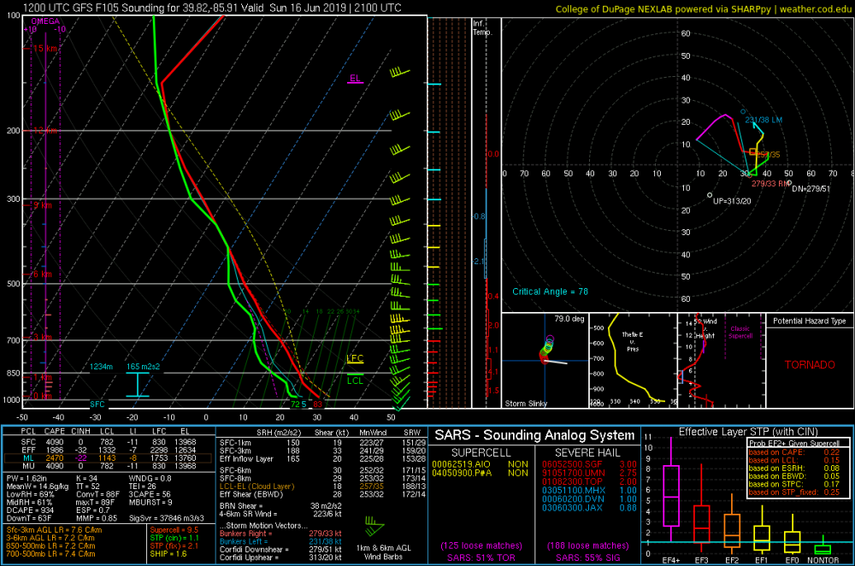The width and height of the screenshot is (855, 566).
Task: Click the 00062519.AIO supercell analog
Action: coord(461,464)
